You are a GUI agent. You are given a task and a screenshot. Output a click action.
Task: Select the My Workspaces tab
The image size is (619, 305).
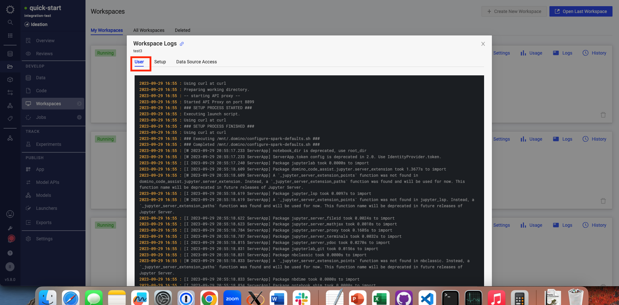coord(107,30)
